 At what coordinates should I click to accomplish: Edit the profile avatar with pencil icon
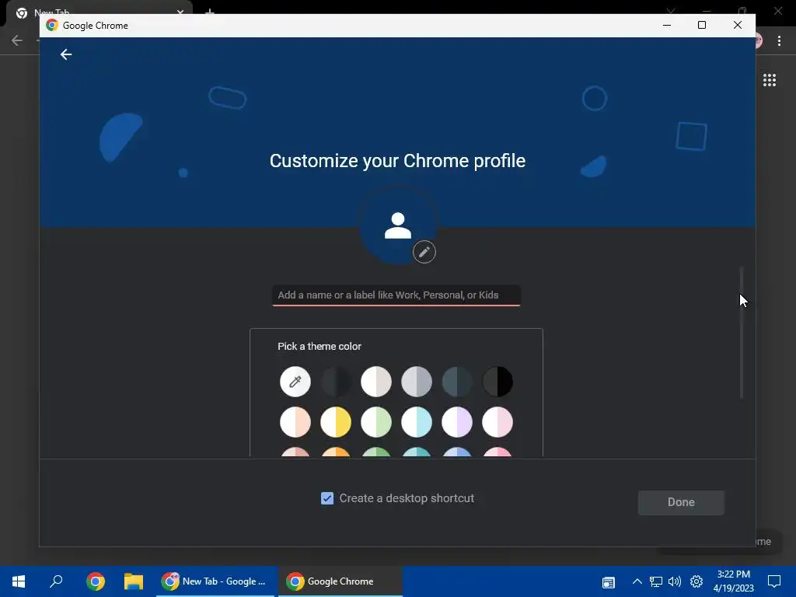pos(424,252)
